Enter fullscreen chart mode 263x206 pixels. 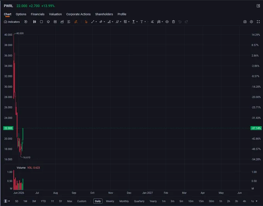click(258, 22)
